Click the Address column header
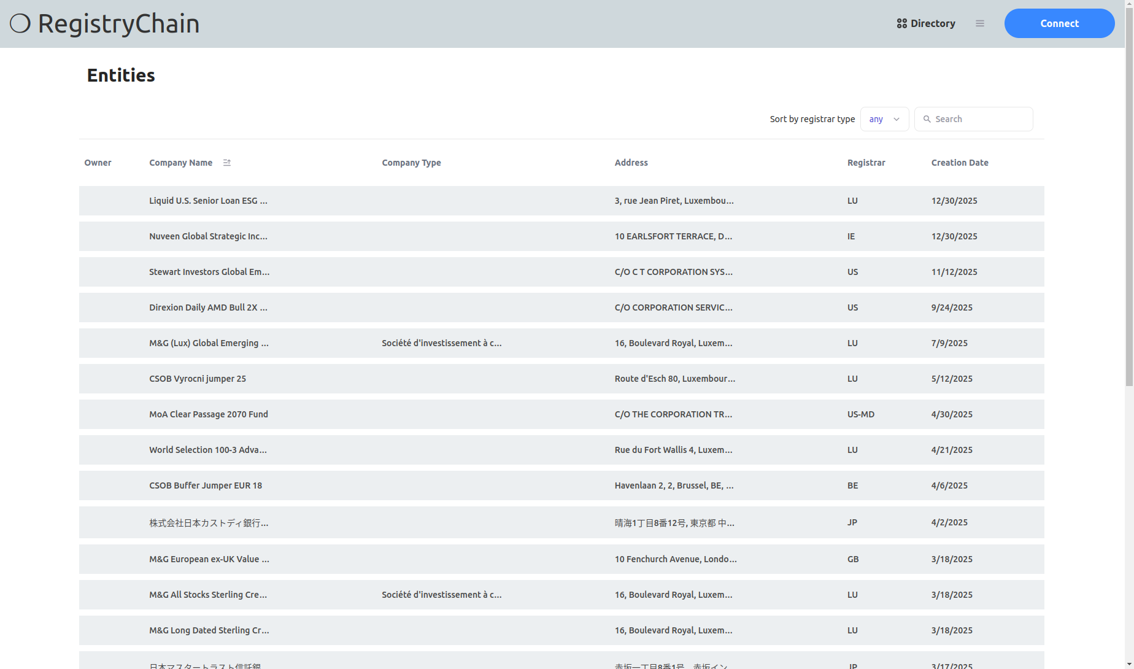The image size is (1134, 669). coord(631,163)
